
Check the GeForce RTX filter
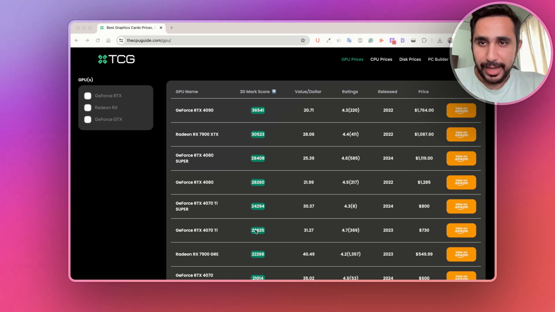88,96
